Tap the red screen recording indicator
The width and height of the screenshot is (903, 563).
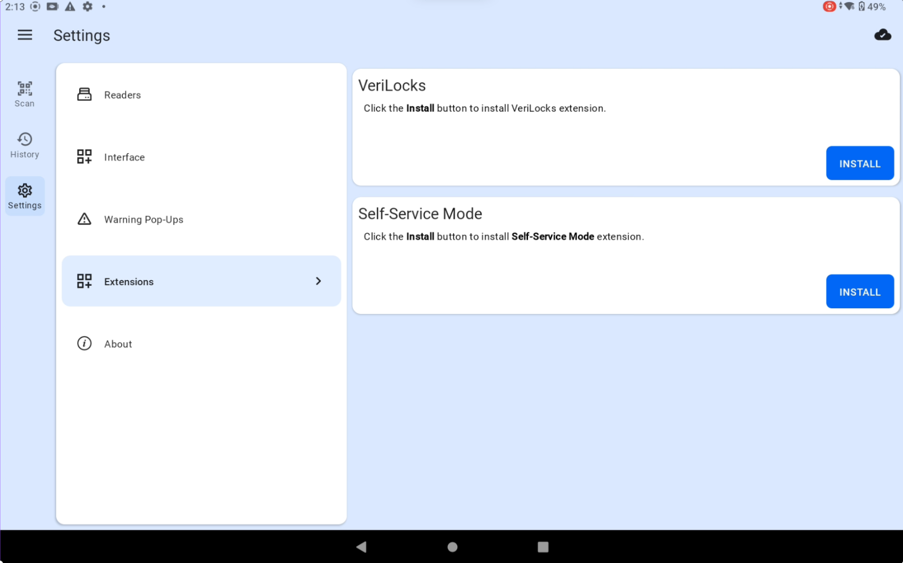[x=829, y=7]
